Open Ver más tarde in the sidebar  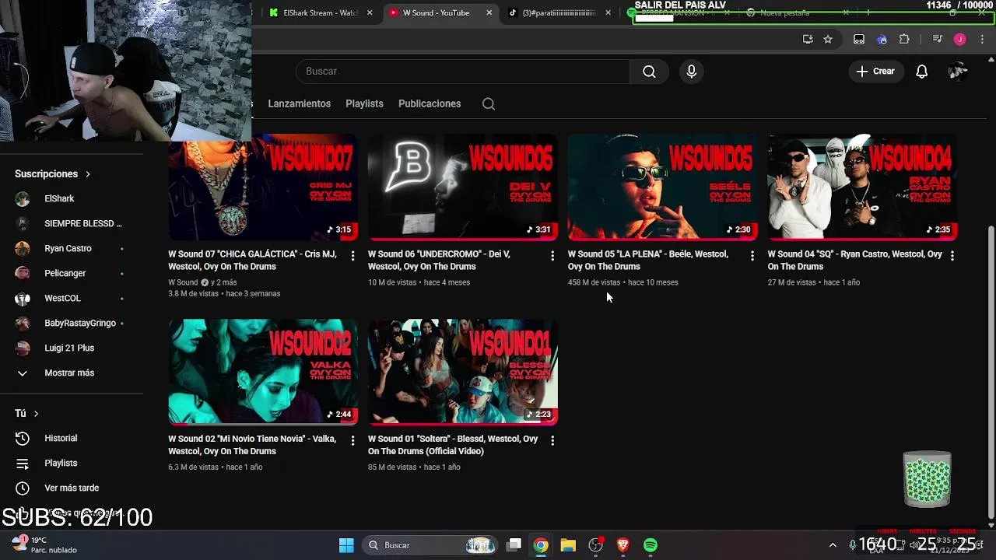pos(72,488)
